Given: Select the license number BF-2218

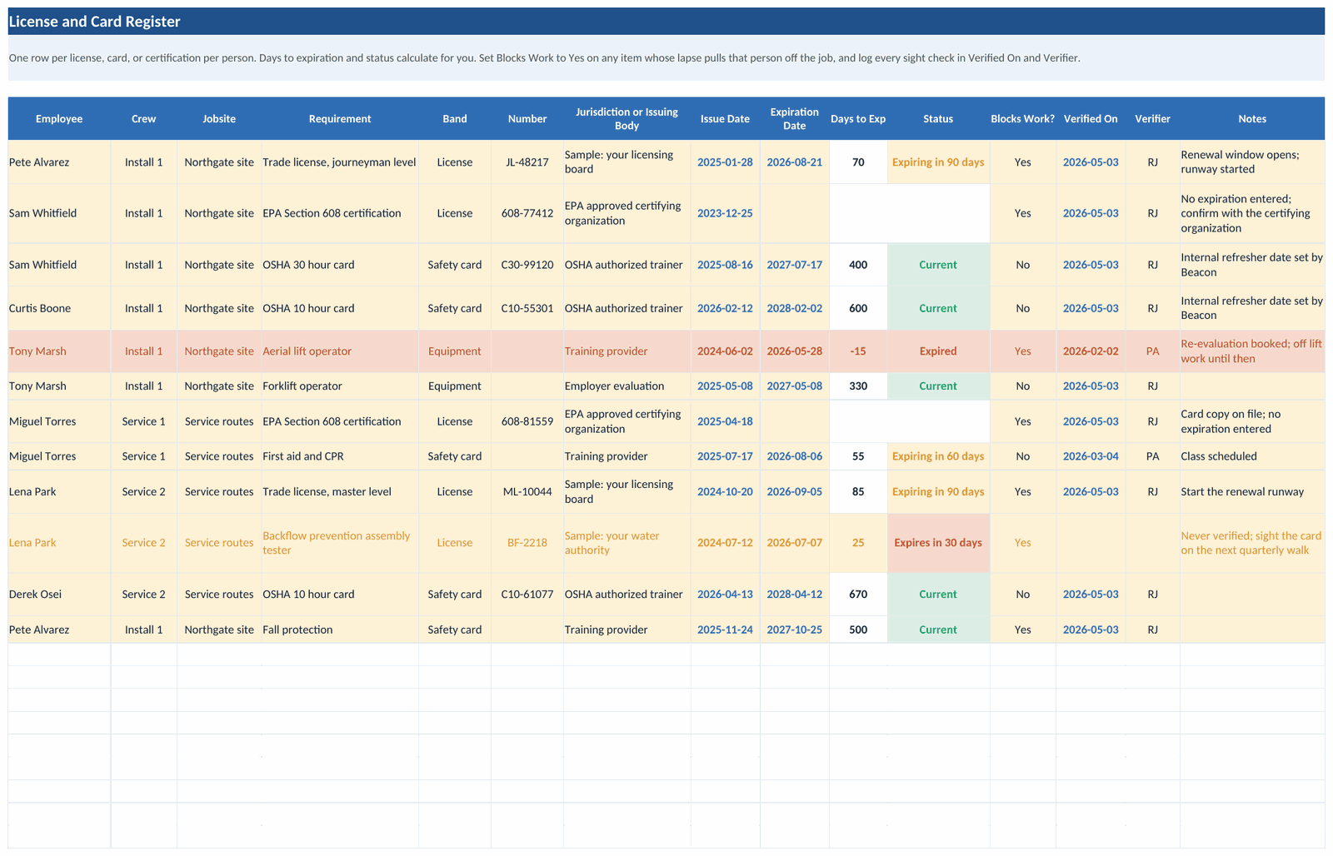Looking at the screenshot, I should [x=527, y=543].
